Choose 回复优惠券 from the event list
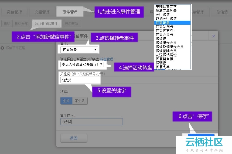Screen dimensions: 232x154 (x=164, y=31)
